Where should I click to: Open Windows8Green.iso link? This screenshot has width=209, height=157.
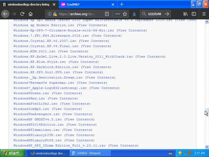pos(31,93)
